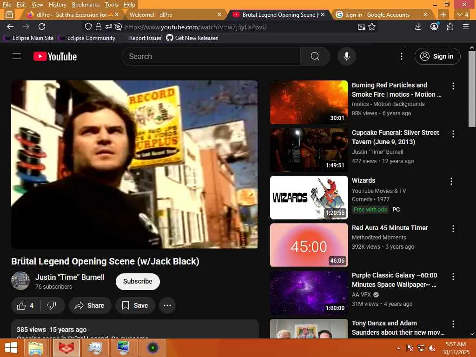The image size is (476, 357).
Task: Open the "385 views 15 years ago" description
Action: [135, 330]
